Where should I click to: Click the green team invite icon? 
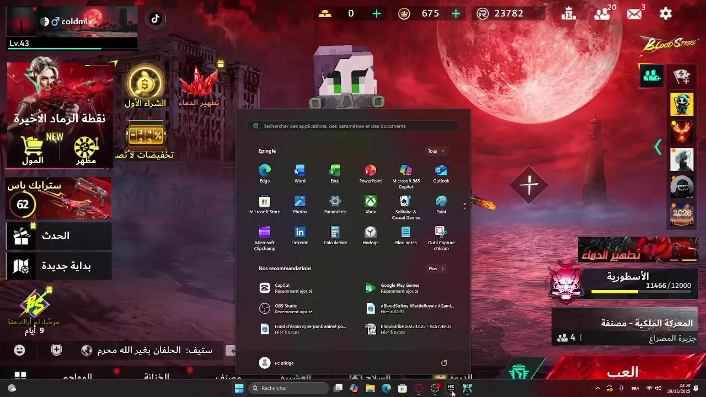(x=651, y=76)
